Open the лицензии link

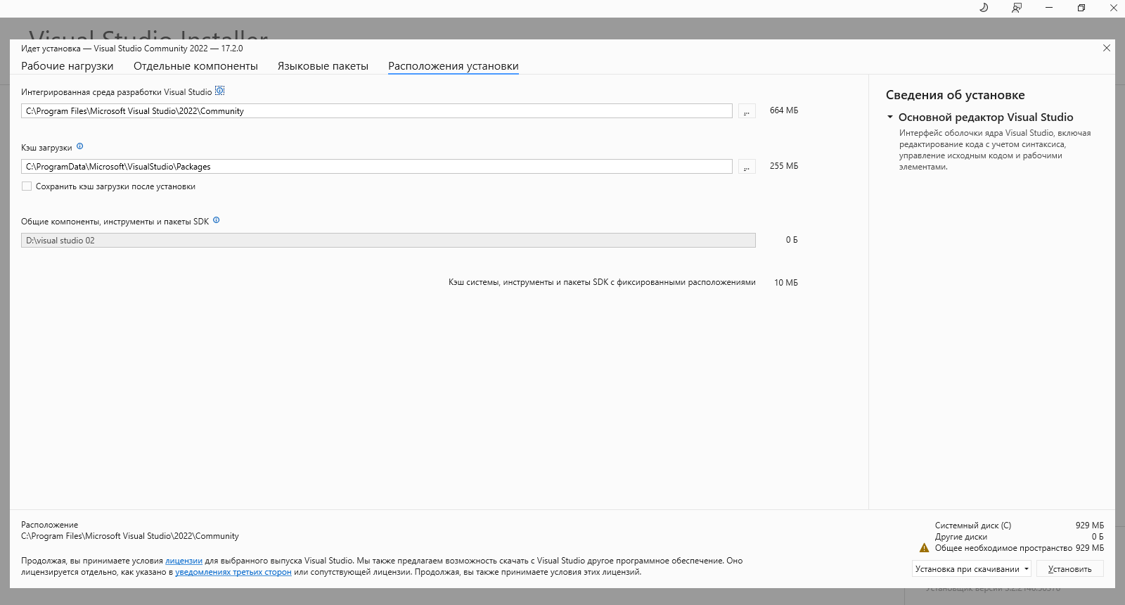184,561
